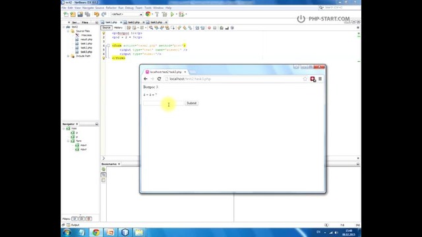This screenshot has width=422, height=237.
Task: Click the Submit button in Chrome page
Action: tap(192, 103)
